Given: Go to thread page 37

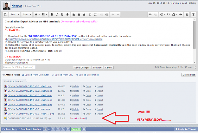Looking at the screenshot, I should tap(84, 129).
